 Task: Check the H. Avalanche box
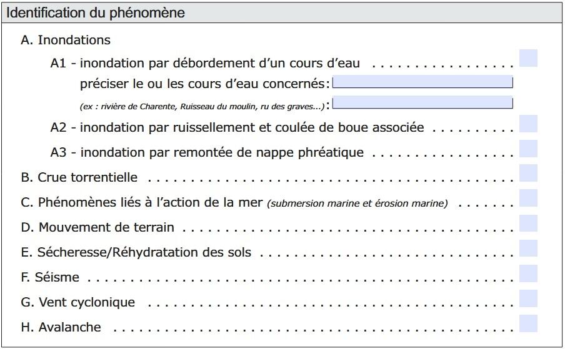(528, 323)
